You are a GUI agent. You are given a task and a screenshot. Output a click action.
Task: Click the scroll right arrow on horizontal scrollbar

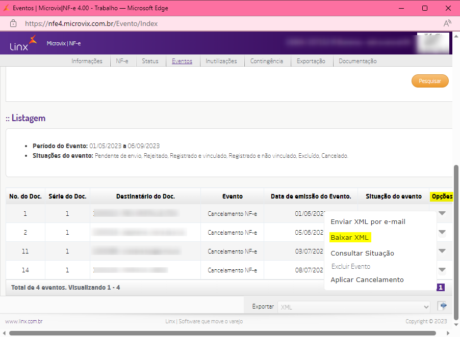448,333
